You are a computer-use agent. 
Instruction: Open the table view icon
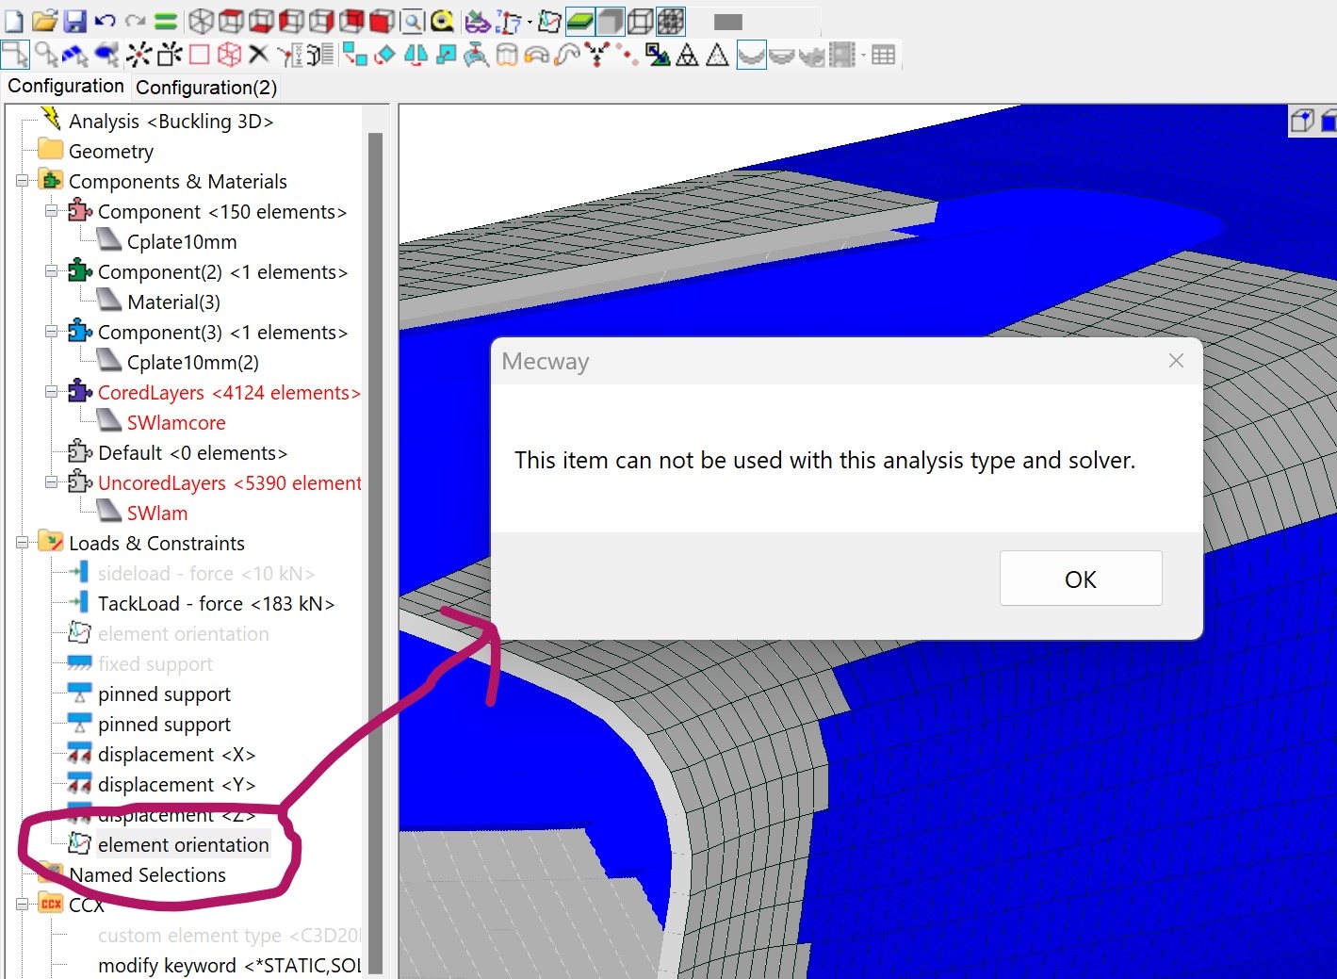[x=883, y=55]
